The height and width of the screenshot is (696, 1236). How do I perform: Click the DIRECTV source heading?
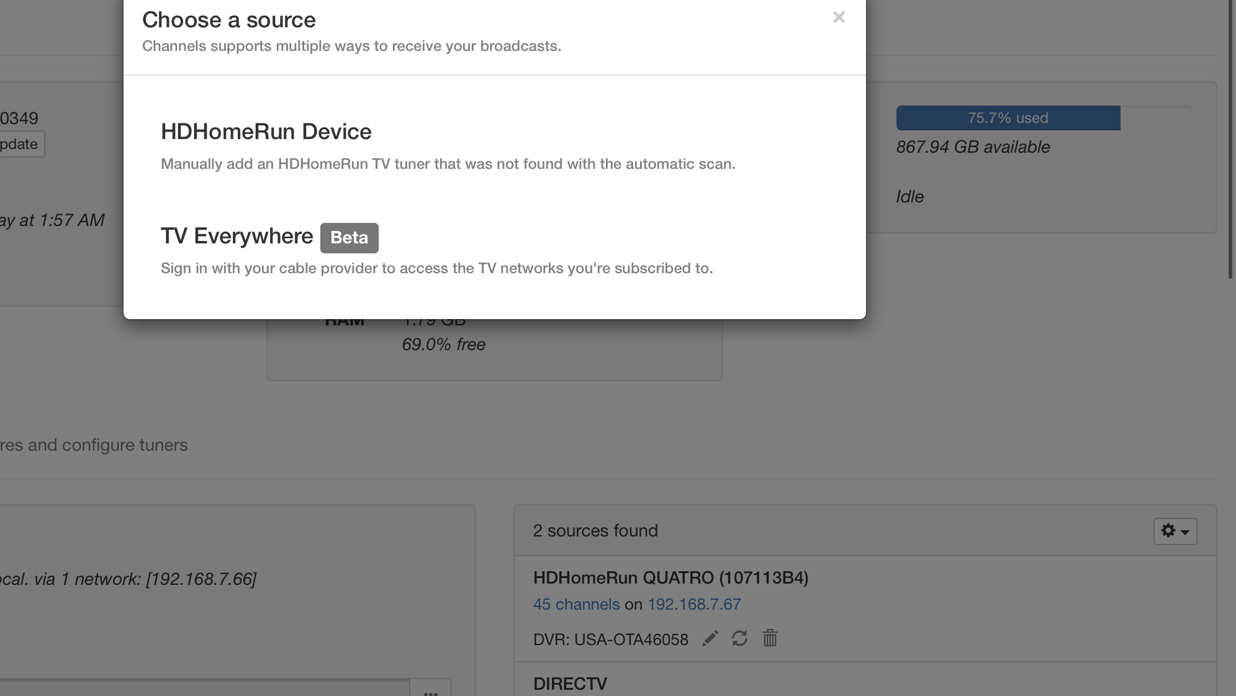pos(570,684)
